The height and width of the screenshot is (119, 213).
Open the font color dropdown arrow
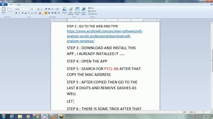tap(42, 13)
